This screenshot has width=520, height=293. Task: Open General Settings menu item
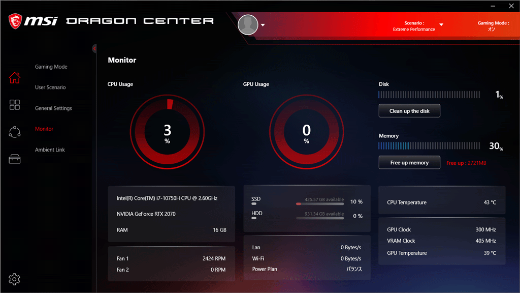click(53, 108)
